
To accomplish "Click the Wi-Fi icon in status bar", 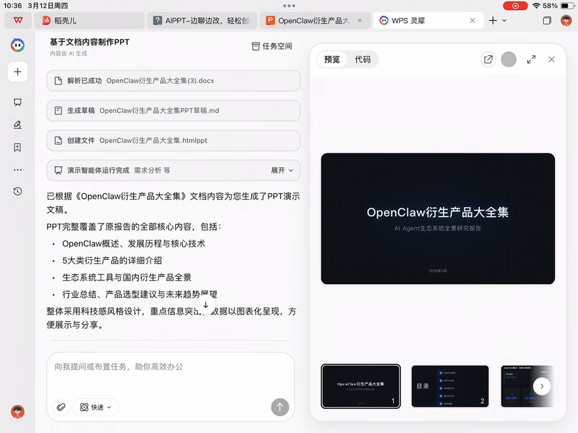I will (x=537, y=5).
